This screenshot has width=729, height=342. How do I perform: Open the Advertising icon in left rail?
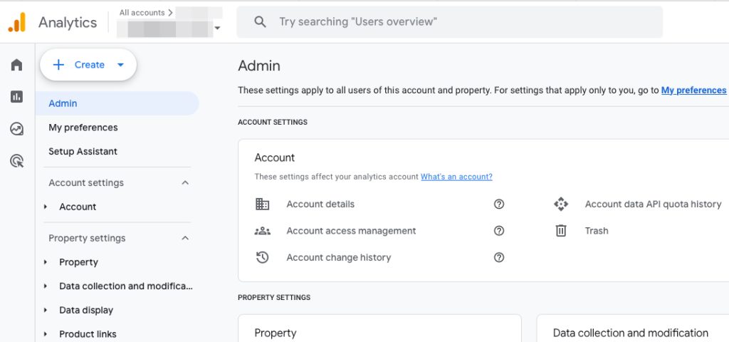coord(16,161)
